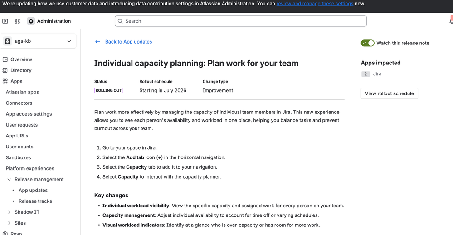Screen dimensions: 453x235
Task: Click the Back to App updates link
Action: (129, 42)
